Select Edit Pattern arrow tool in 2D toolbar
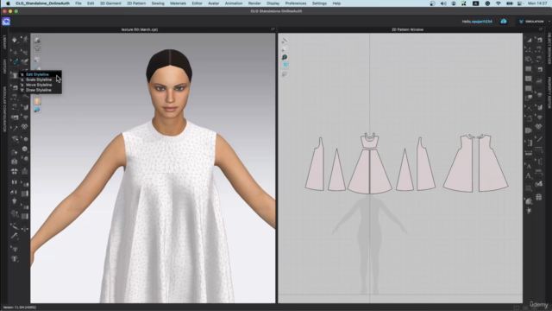552x311 pixels. click(529, 41)
